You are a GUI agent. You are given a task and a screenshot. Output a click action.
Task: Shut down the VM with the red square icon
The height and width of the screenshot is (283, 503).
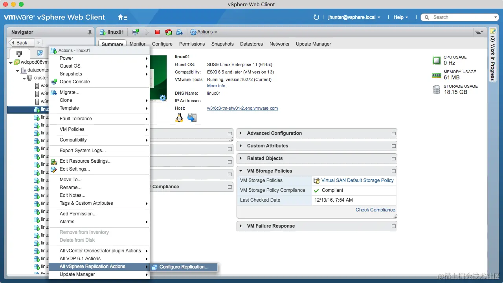157,32
